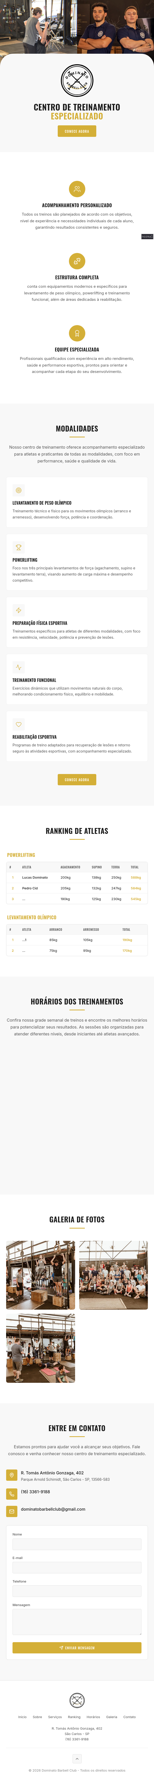Click the Dominato Barbell Club logo in the hero
Viewport: 154px width, 1779px height.
click(77, 81)
